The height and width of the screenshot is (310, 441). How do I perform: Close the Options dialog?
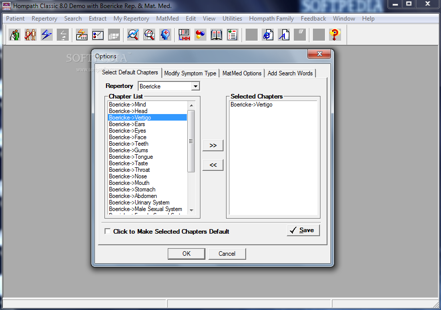(319, 54)
